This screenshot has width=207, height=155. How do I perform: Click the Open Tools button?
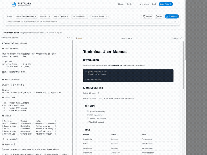point(166,4)
